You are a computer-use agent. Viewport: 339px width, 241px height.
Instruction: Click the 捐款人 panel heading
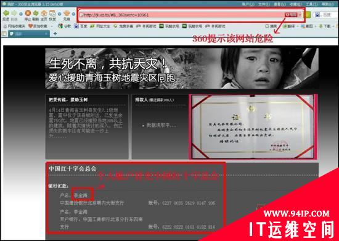[x=155, y=100]
